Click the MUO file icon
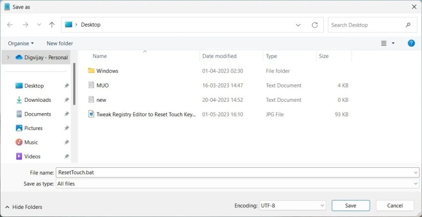Image resolution: width=422 pixels, height=217 pixels. (91, 85)
